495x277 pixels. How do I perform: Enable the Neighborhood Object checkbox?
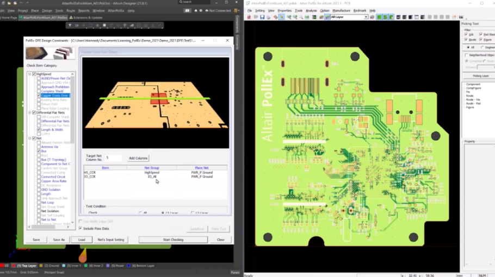[x=467, y=55]
